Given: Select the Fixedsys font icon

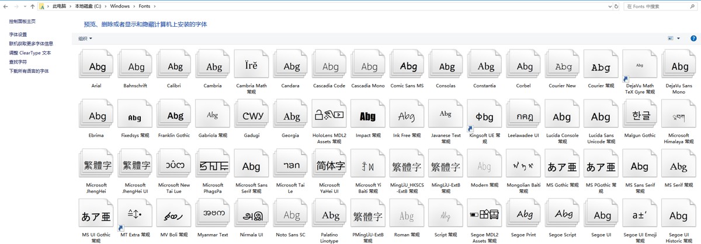Looking at the screenshot, I should tap(136, 114).
